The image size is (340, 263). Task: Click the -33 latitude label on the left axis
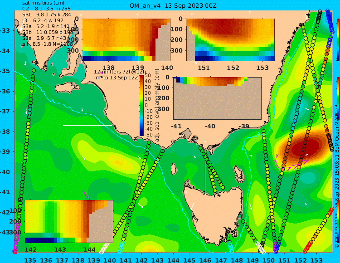pos(5,30)
